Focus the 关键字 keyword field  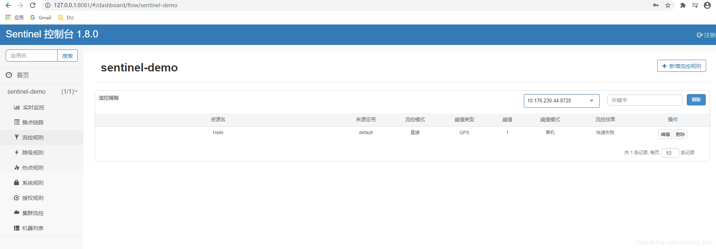coord(645,100)
